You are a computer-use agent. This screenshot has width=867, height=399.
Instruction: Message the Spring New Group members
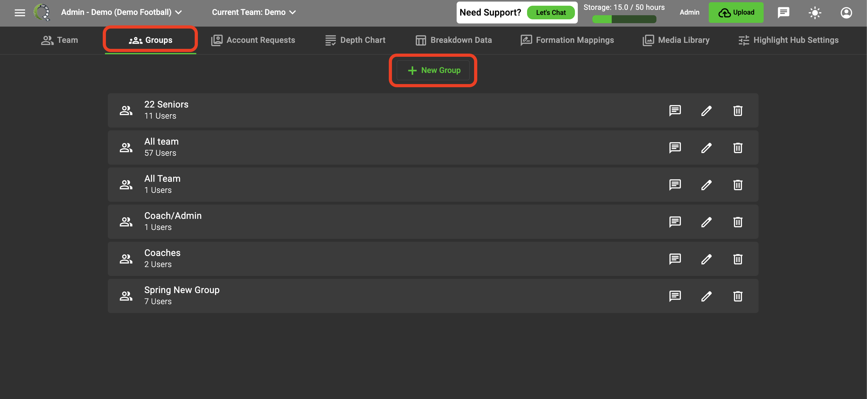(675, 296)
